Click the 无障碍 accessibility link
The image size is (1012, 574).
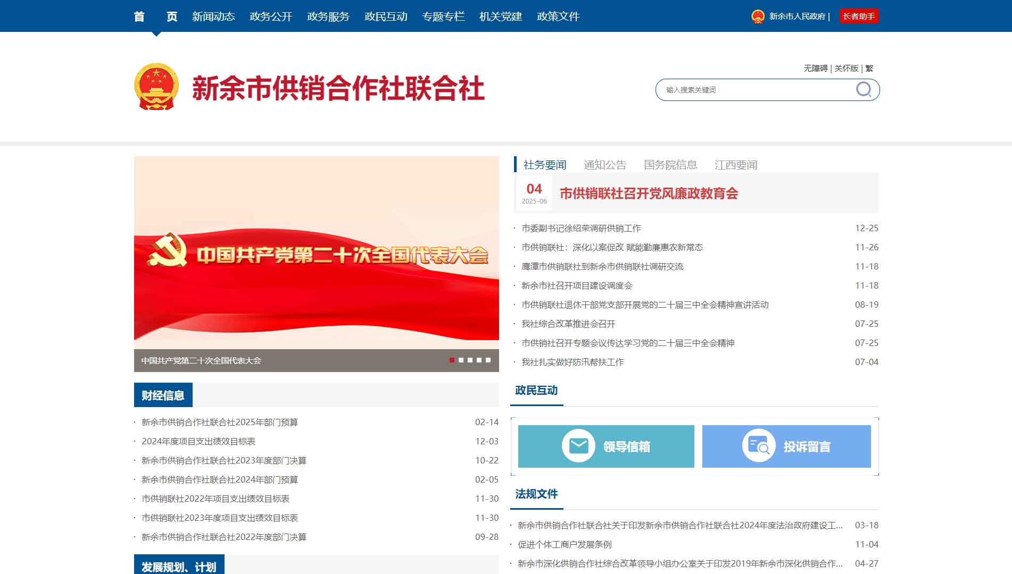[816, 69]
